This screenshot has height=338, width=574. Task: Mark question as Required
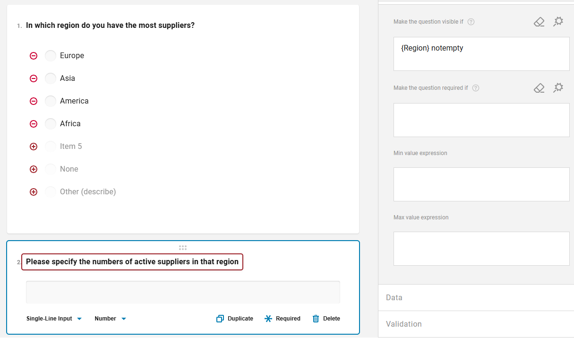coord(283,319)
